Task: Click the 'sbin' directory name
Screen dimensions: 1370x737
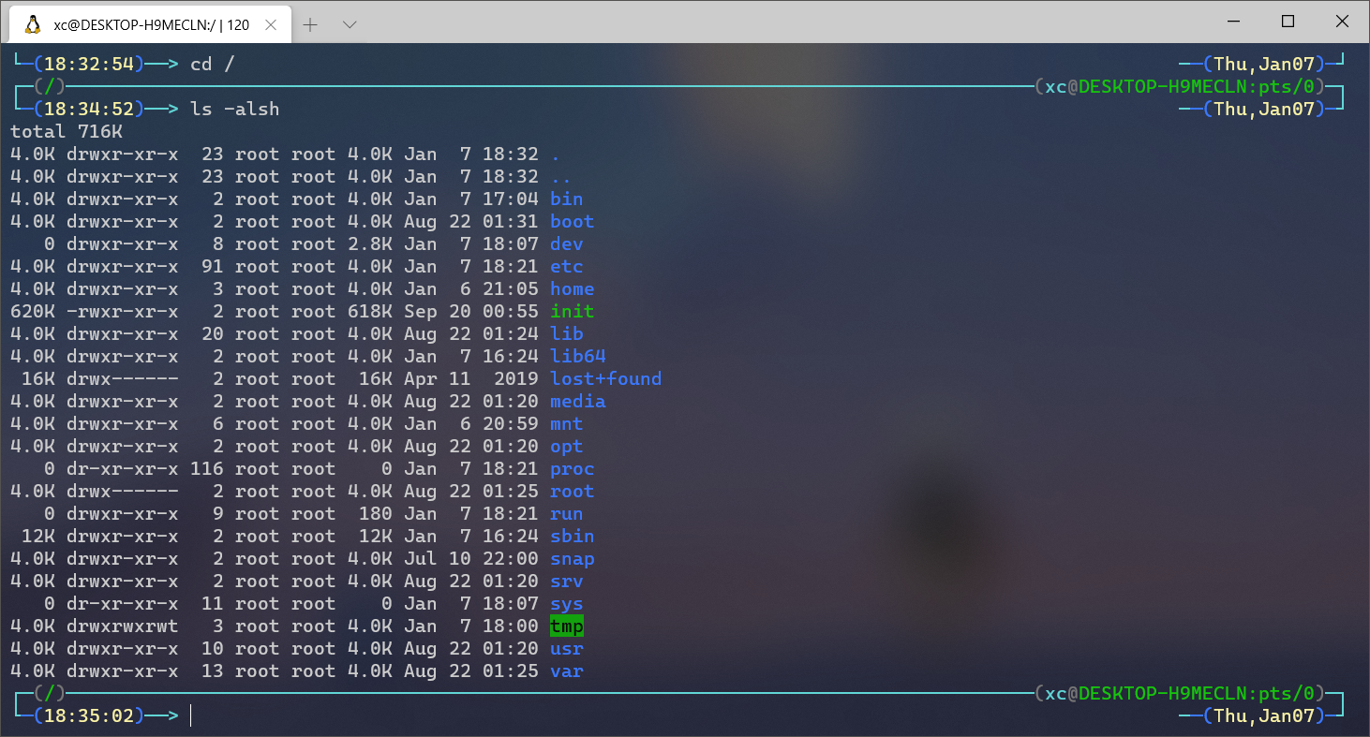Action: [x=572, y=536]
